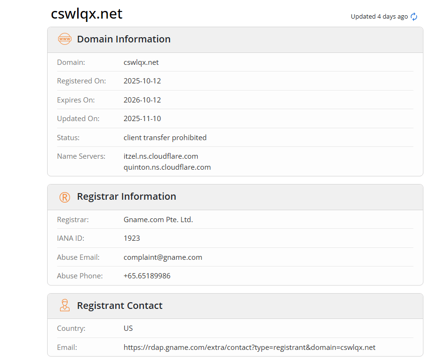Click the cswlqx.net page title
Screen dimensions: 432x358
(87, 14)
